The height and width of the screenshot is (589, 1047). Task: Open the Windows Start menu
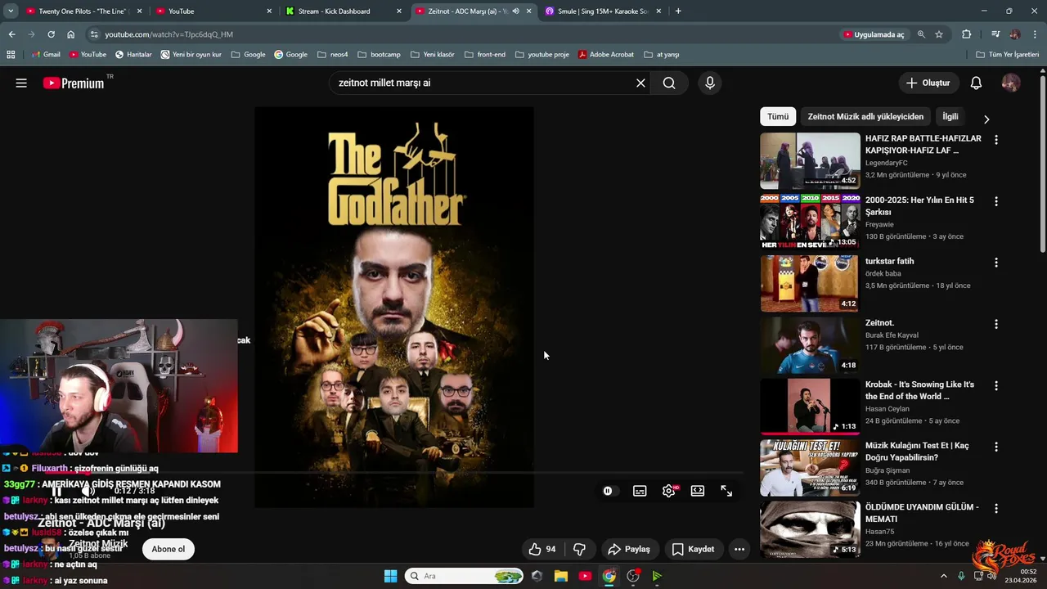(x=390, y=576)
